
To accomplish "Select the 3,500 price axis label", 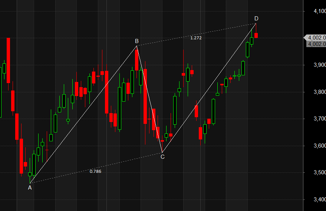I will pos(319,172).
